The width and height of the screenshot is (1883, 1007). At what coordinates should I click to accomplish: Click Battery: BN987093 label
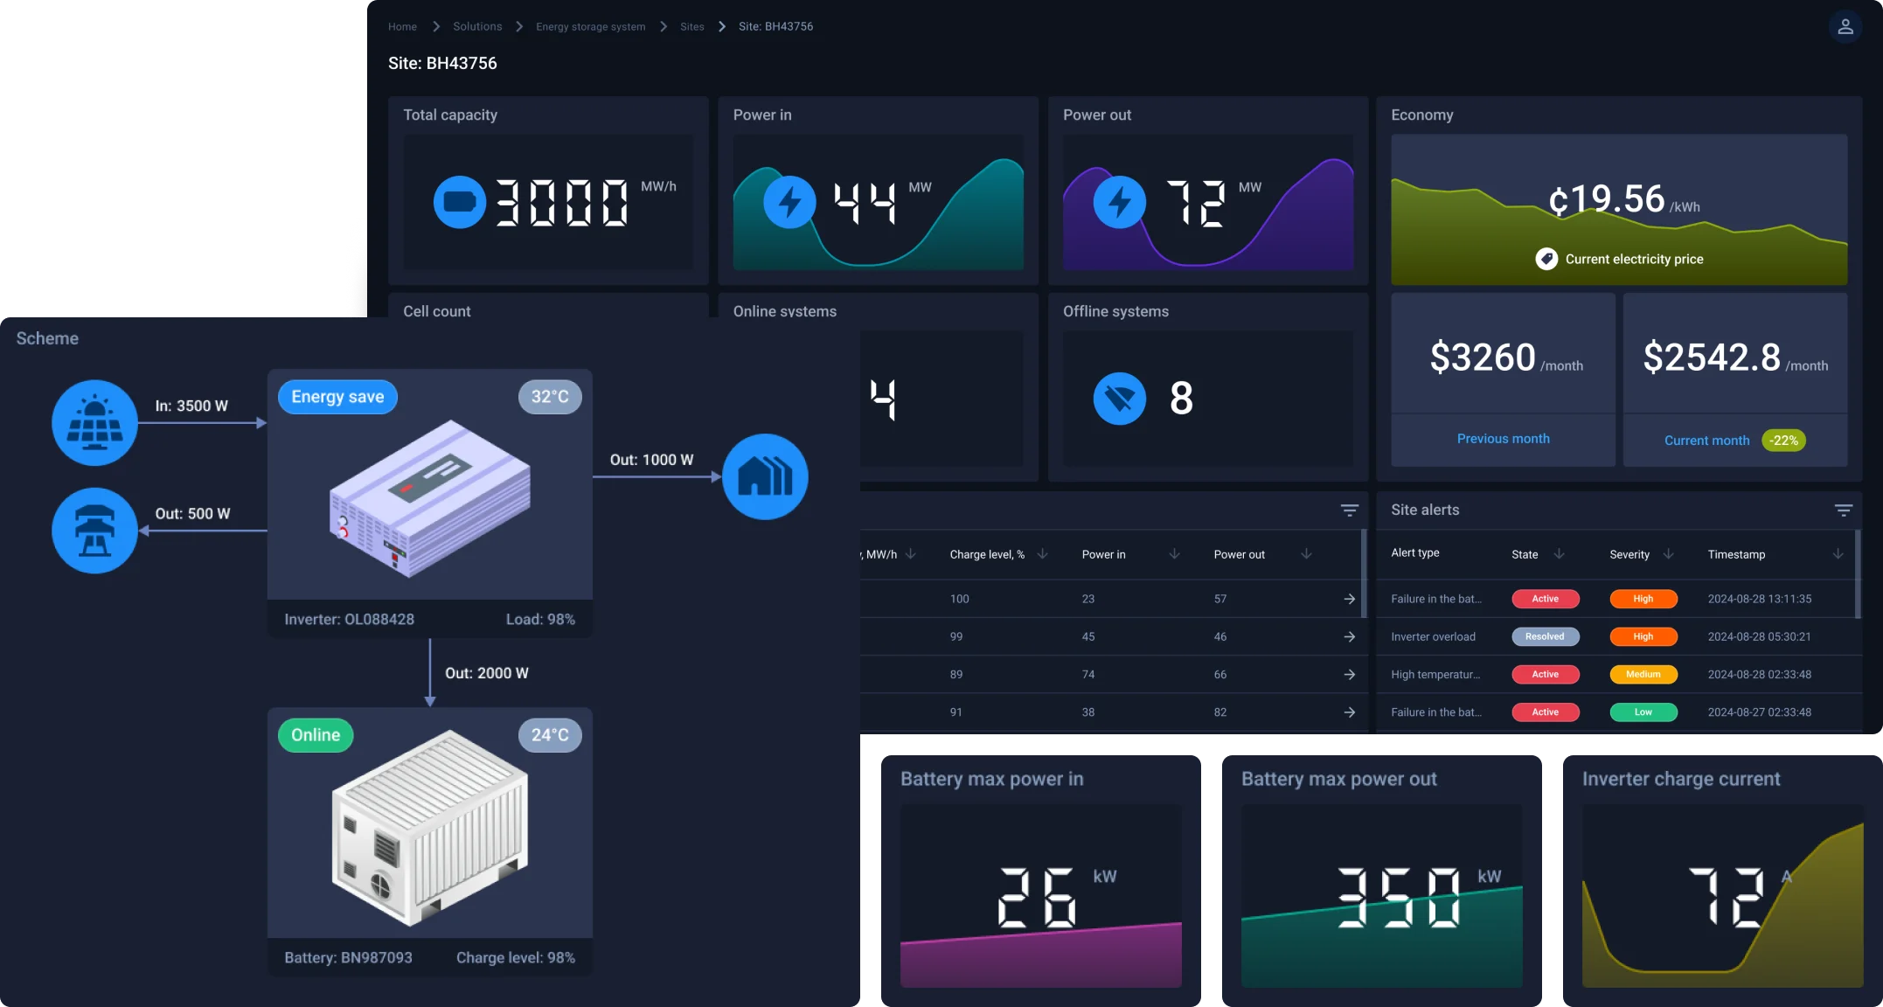348,957
